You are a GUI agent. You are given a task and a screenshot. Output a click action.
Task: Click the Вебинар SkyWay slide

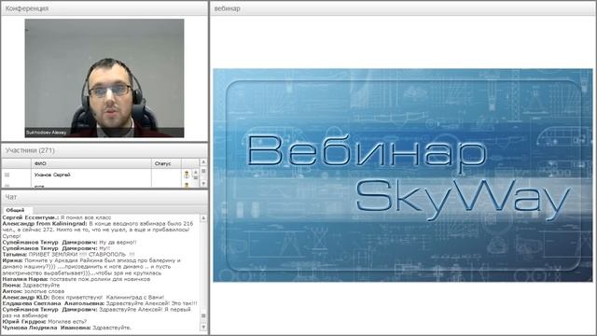coord(402,175)
